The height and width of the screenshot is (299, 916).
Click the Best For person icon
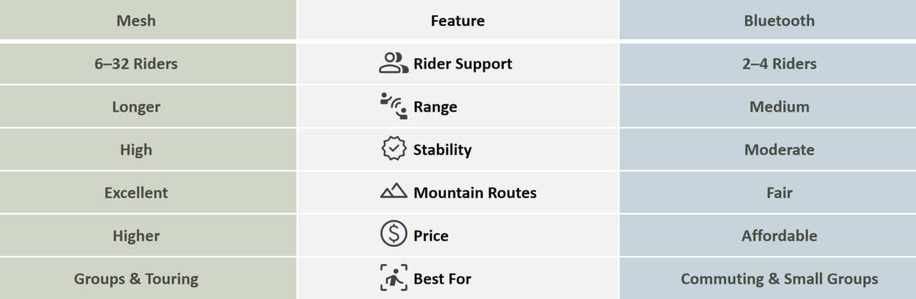click(394, 278)
